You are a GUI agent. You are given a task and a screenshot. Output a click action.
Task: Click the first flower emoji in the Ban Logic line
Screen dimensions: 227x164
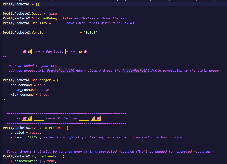click(25, 52)
